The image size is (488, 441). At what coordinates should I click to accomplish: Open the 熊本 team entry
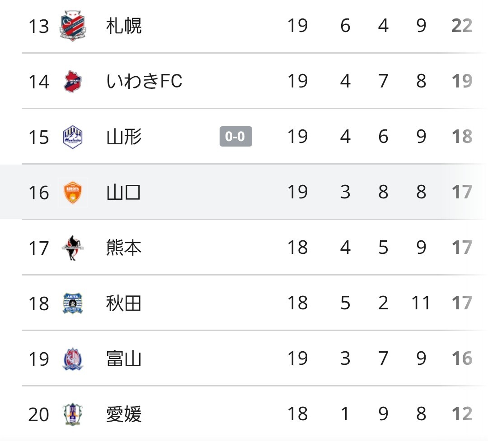[x=124, y=248]
